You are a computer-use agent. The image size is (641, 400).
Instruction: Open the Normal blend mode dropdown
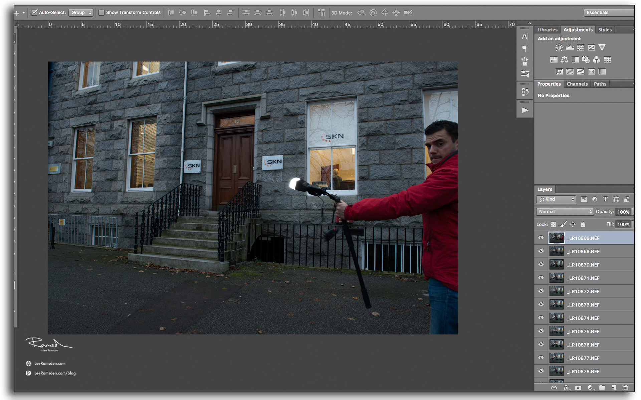(565, 212)
